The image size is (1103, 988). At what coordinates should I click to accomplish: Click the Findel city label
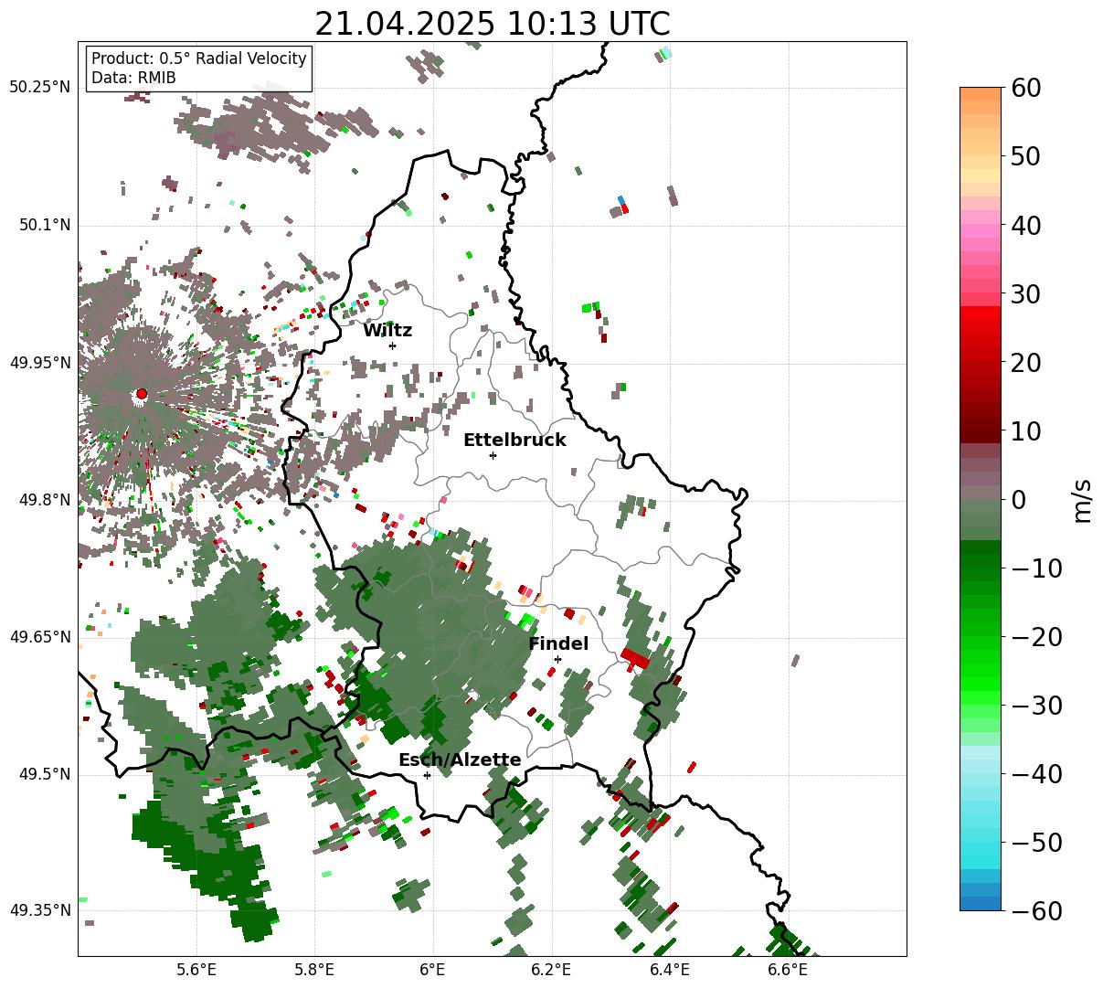(558, 644)
